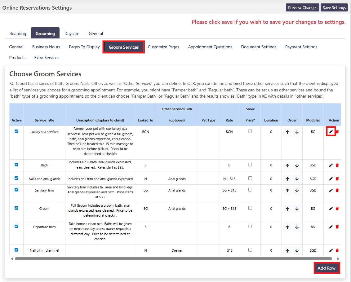Enable Show Price for Nail trim - dremmel
The image size is (351, 282).
[x=250, y=250]
